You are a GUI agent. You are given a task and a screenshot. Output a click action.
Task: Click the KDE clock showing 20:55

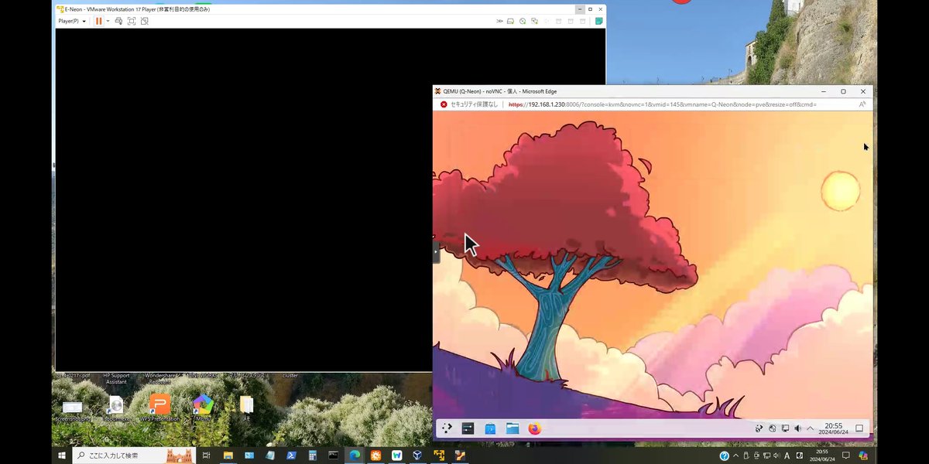[834, 428]
